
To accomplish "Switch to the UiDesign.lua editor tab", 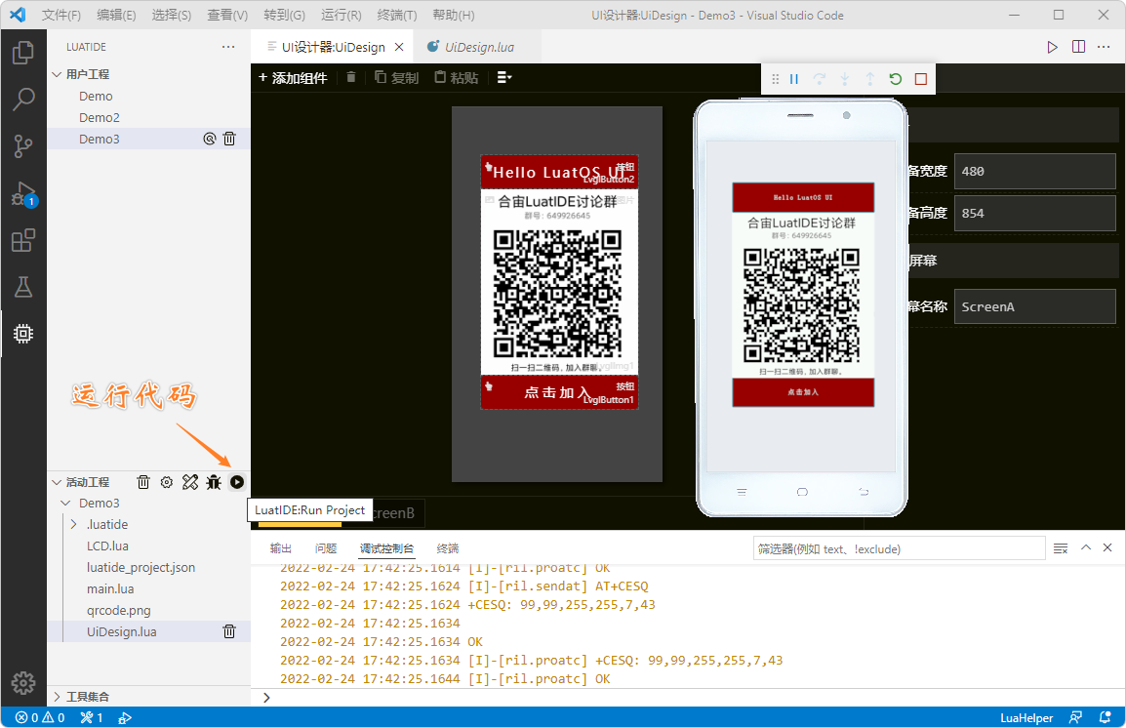I will (479, 47).
